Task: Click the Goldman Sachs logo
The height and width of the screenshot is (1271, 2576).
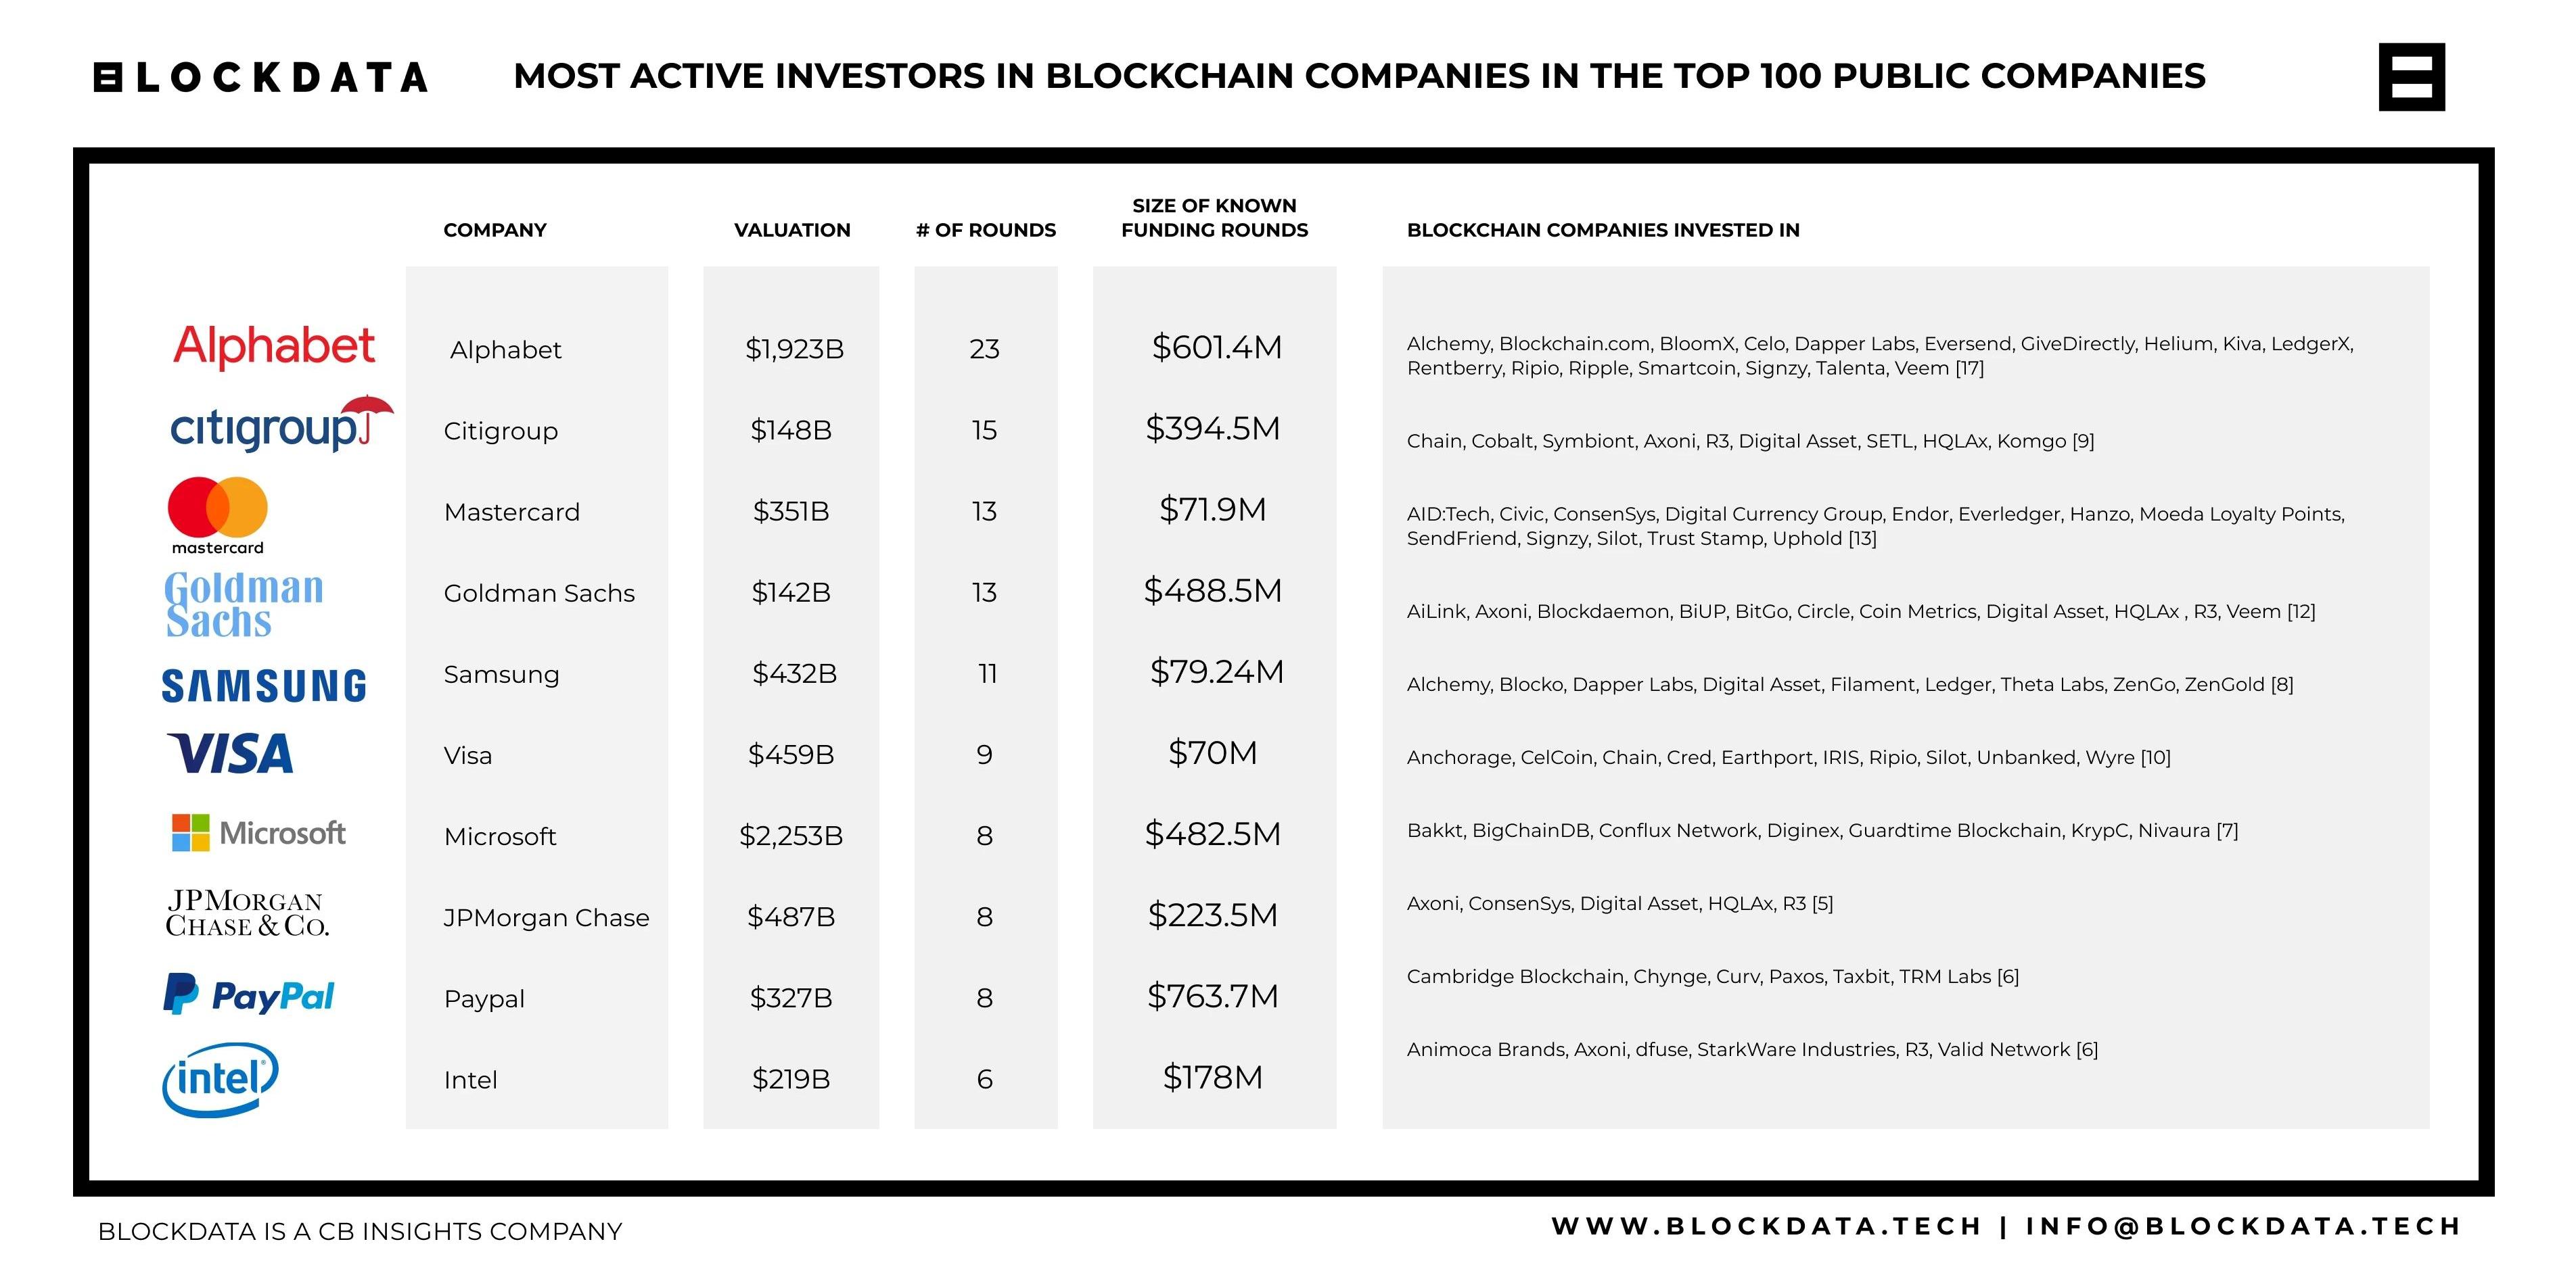Action: pyautogui.click(x=243, y=604)
